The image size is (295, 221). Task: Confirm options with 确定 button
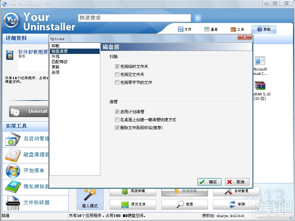[209, 182]
